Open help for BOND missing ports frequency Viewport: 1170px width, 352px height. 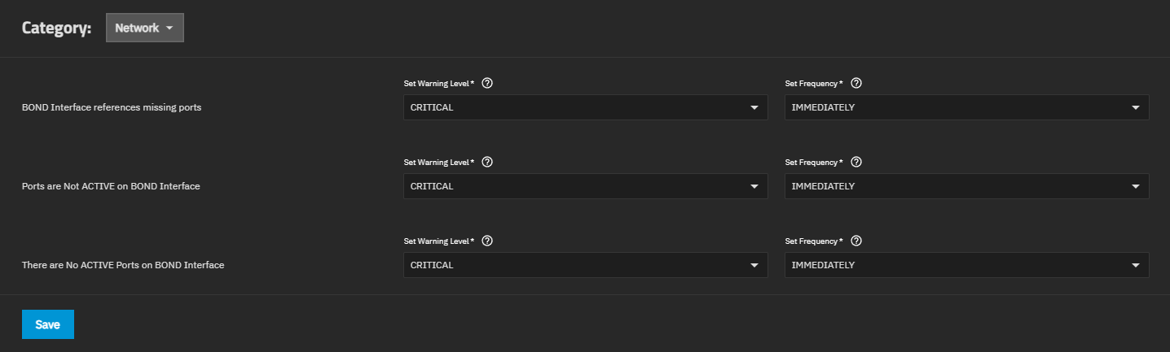click(856, 83)
